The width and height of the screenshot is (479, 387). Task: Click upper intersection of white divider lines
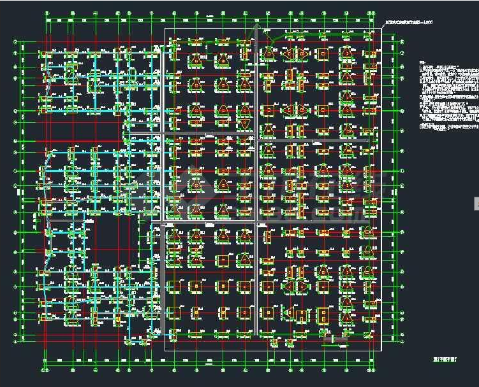pos(256,134)
